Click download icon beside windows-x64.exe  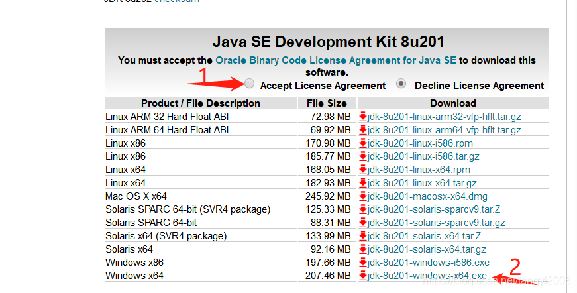[363, 276]
